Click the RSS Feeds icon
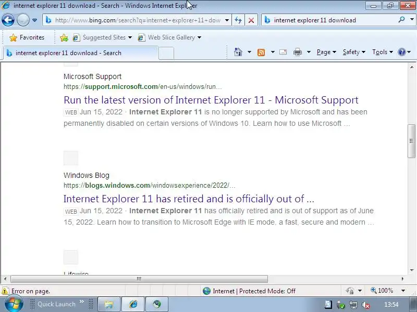 261,53
